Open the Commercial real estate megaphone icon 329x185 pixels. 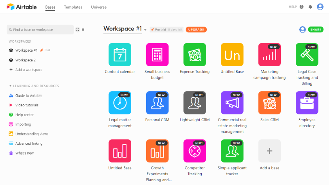(232, 102)
